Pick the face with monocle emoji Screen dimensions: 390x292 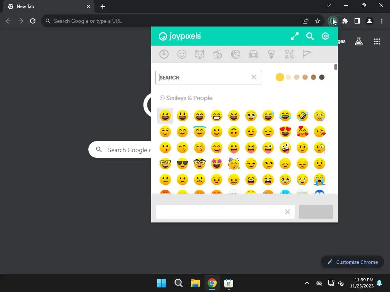pos(320,148)
